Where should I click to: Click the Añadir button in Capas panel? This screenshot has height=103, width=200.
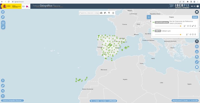click(x=195, y=17)
